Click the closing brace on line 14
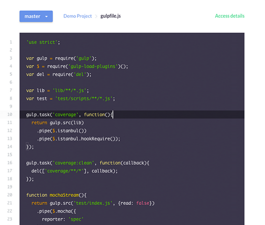This screenshot has width=265, height=225. point(27,147)
